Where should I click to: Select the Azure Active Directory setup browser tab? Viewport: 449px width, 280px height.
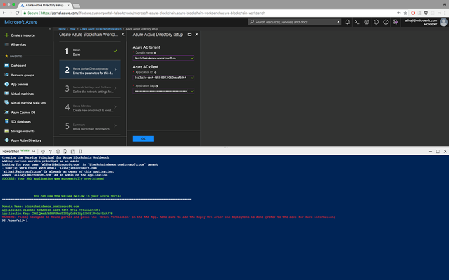pyautogui.click(x=45, y=5)
